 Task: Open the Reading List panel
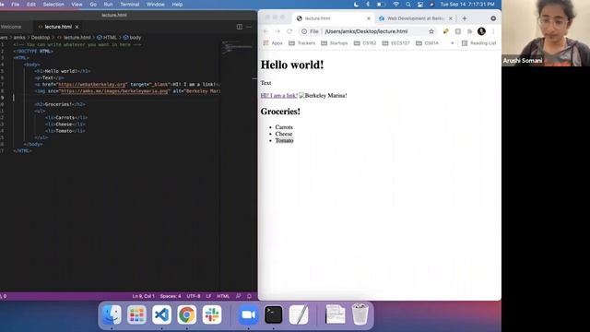[478, 43]
